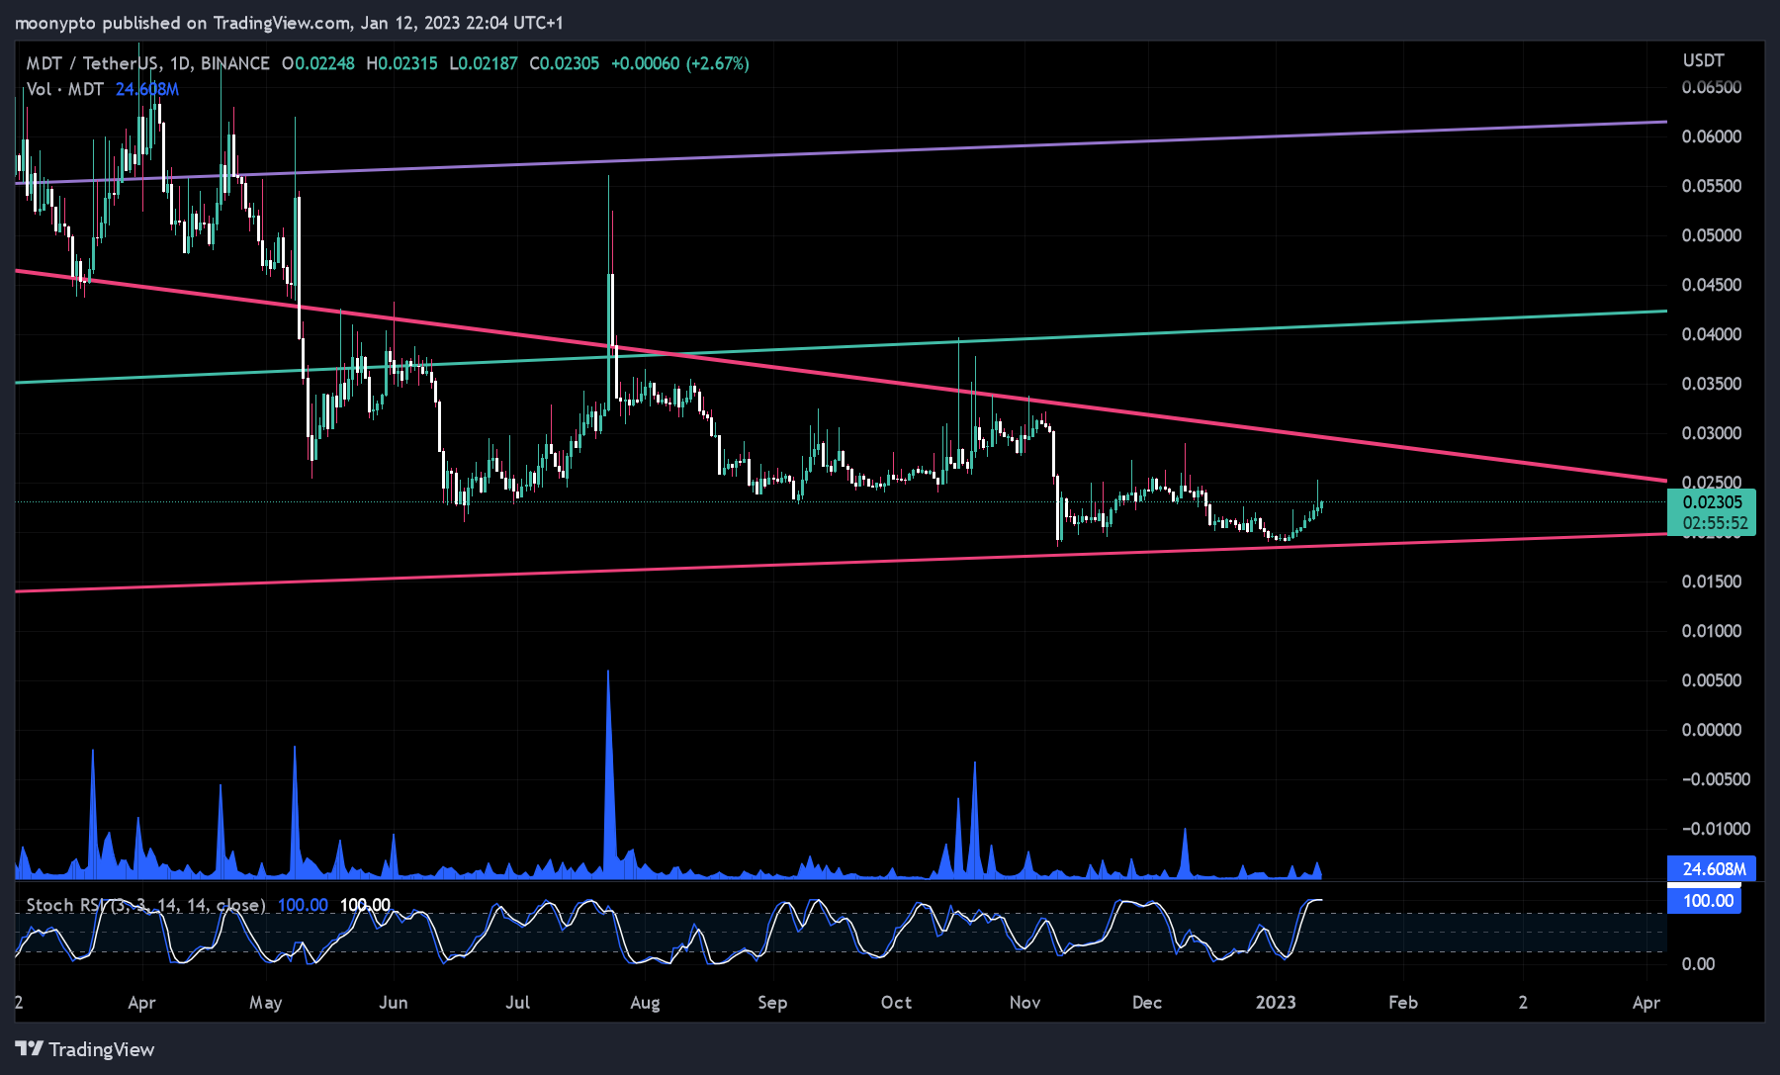
Task: Click the Aug label on time axis
Action: 645,1003
